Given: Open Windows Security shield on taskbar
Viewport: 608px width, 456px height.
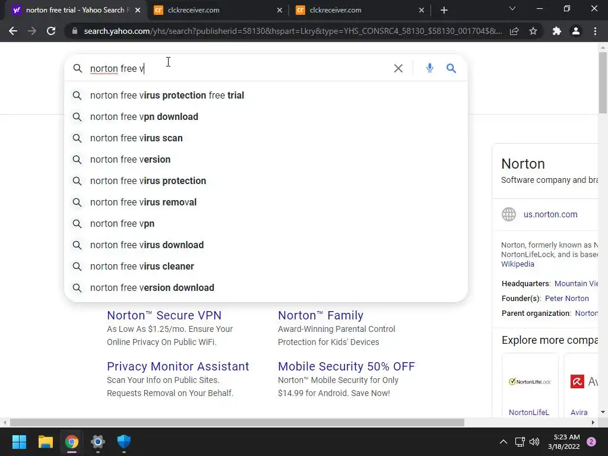Looking at the screenshot, I should [124, 442].
